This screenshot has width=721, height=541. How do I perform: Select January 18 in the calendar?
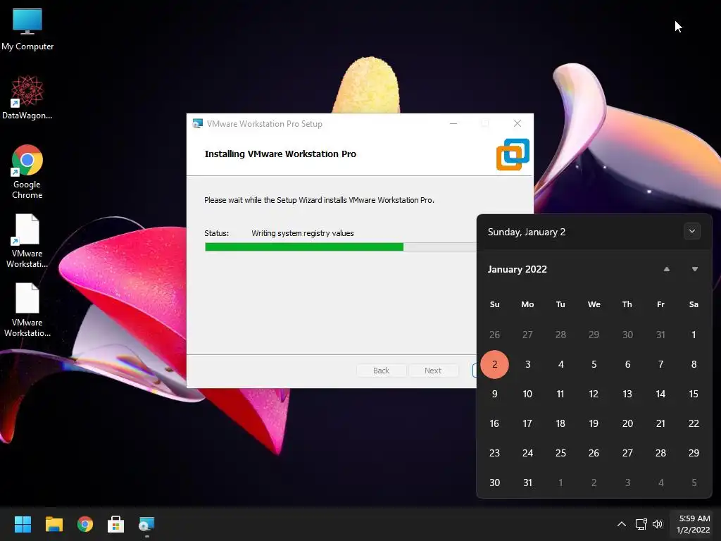560,423
